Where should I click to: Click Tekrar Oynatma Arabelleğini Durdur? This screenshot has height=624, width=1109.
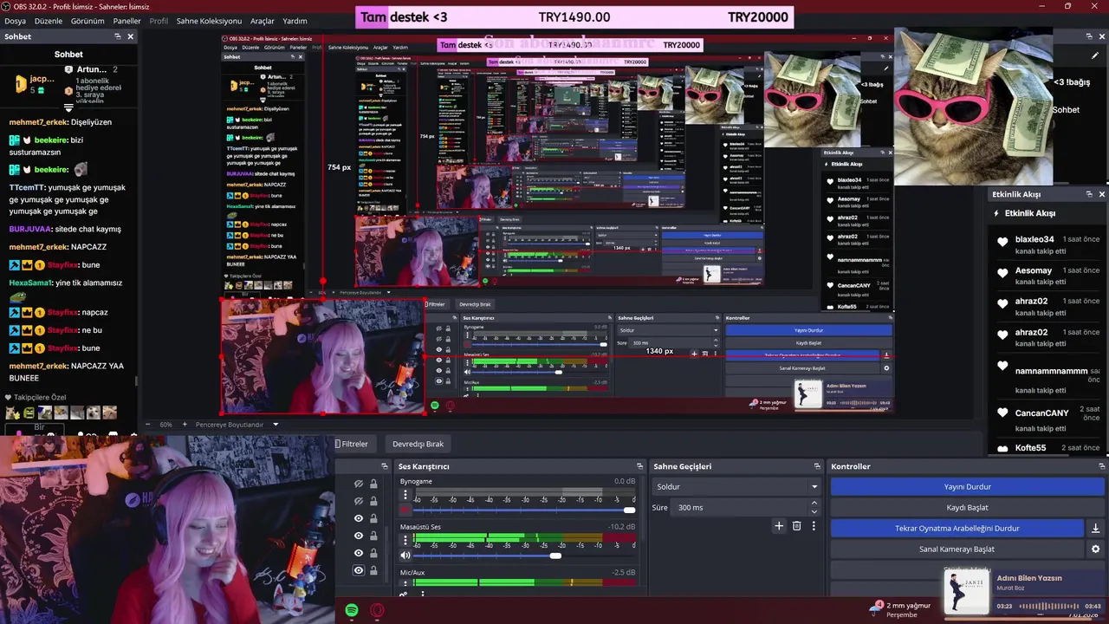957,529
